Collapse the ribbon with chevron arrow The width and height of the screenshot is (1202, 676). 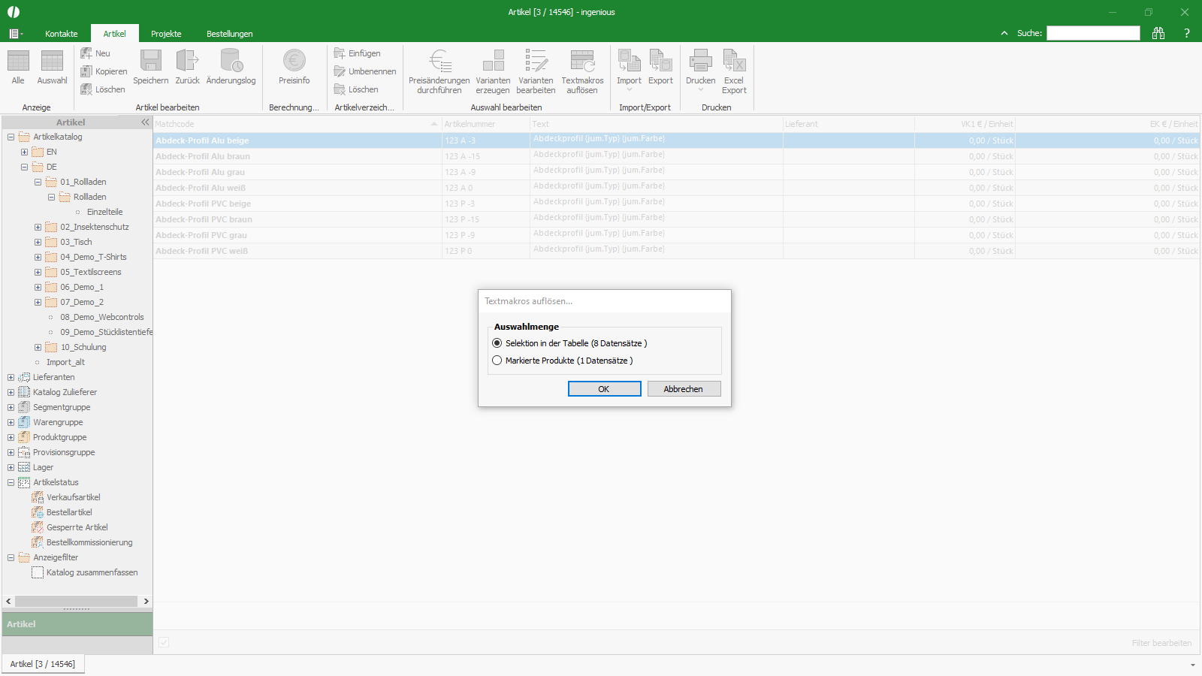point(1004,33)
